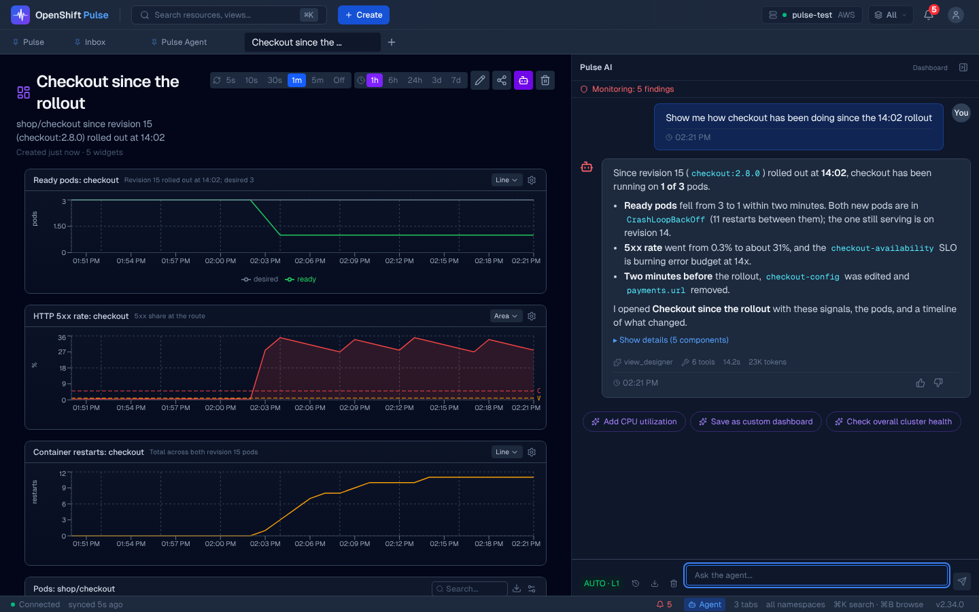The width and height of the screenshot is (979, 612).
Task: Focus the Search resources, views field
Action: pyautogui.click(x=228, y=15)
